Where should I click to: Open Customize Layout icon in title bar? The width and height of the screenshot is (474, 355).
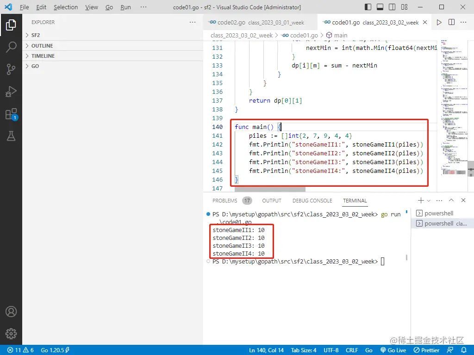coord(404,7)
